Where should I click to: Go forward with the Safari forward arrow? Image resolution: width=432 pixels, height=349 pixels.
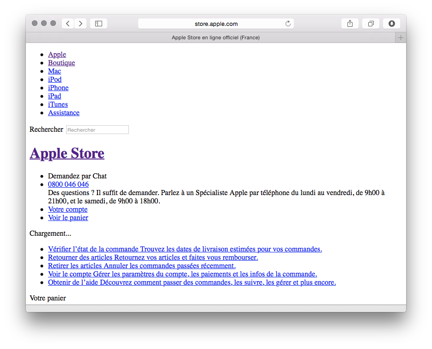click(x=80, y=24)
